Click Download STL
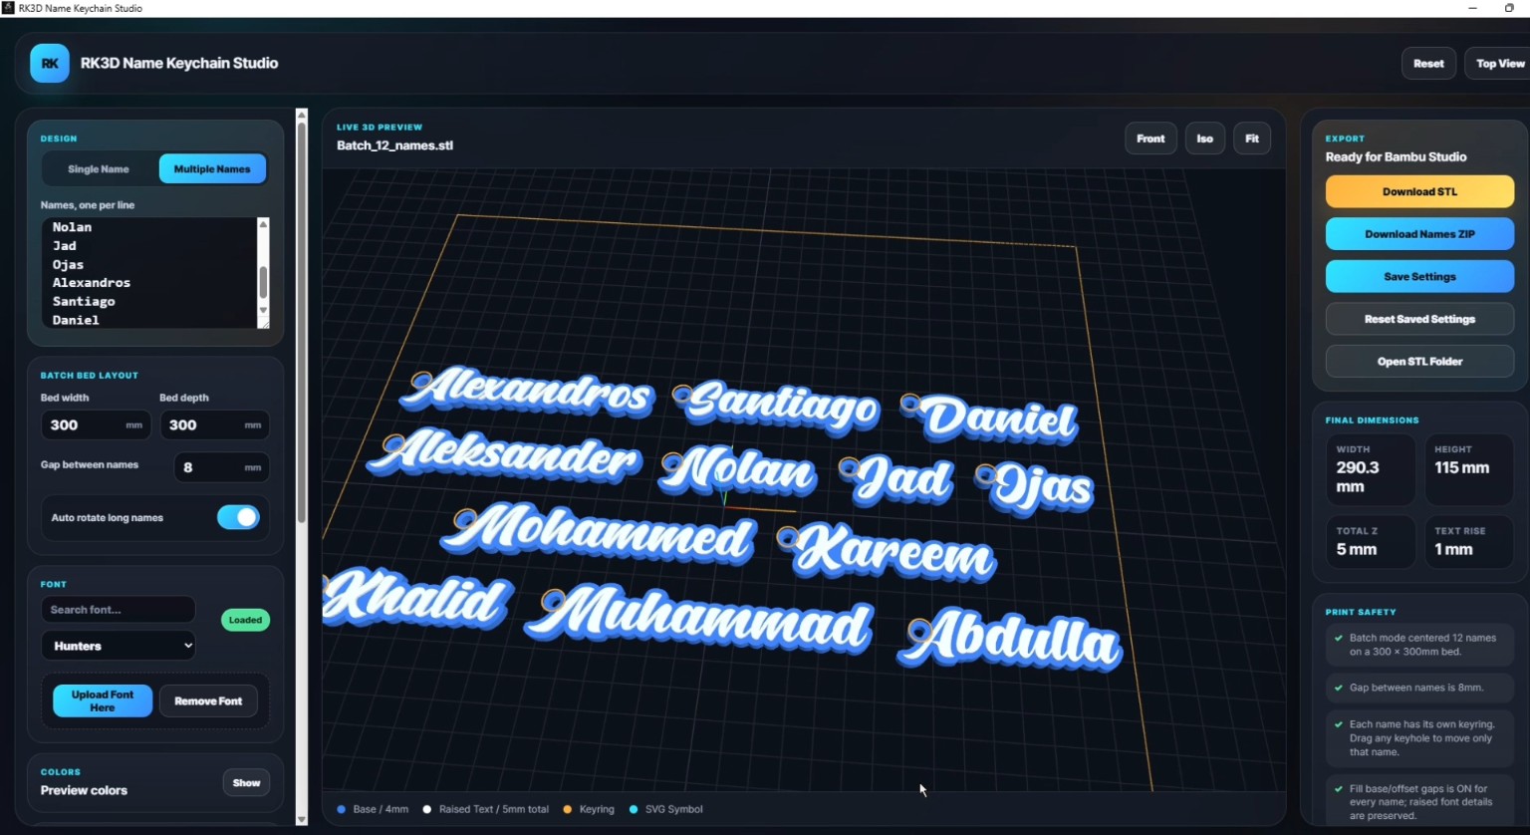The image size is (1530, 835). pos(1419,191)
